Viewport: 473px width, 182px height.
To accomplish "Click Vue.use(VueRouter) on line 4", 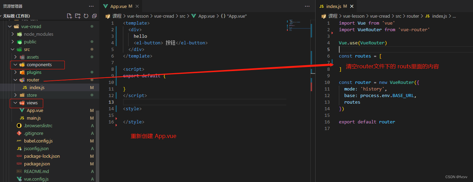I will [x=363, y=43].
